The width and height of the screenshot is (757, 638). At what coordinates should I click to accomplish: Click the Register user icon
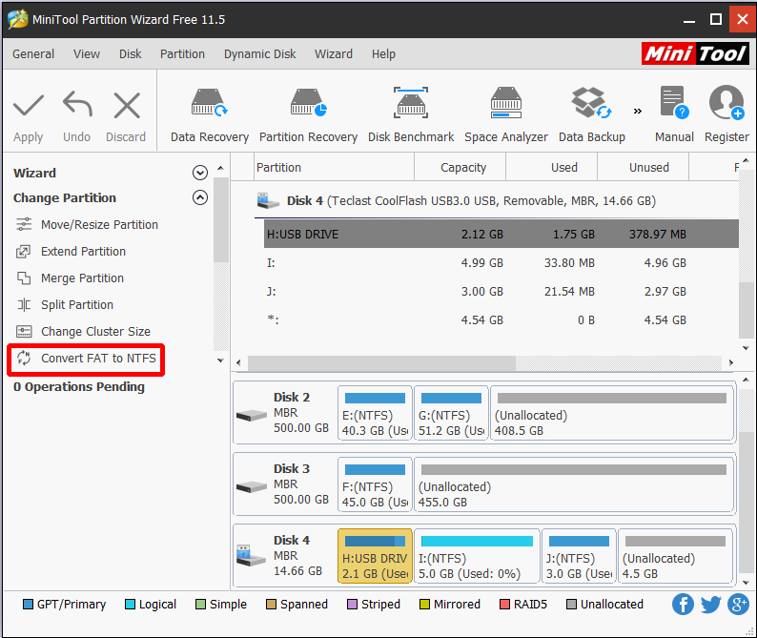[x=726, y=102]
